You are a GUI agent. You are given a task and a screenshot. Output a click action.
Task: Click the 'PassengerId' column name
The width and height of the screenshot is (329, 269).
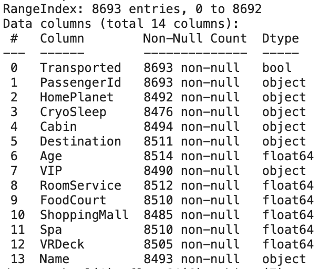(80, 82)
